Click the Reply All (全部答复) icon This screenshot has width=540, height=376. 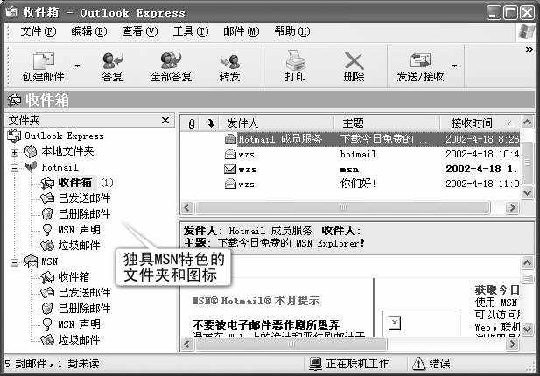tap(171, 61)
